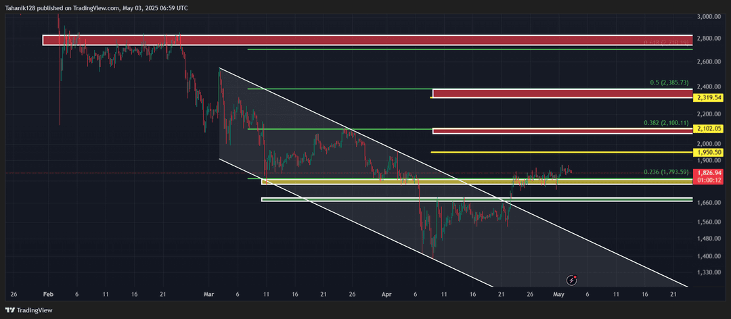Click the red current price label 1,826.94
Viewport: 731px width, 319px height.
(709, 173)
